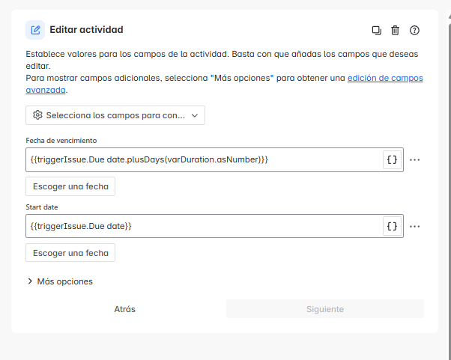The image size is (451, 360).
Task: Delete the action via the trash icon
Action: click(395, 30)
